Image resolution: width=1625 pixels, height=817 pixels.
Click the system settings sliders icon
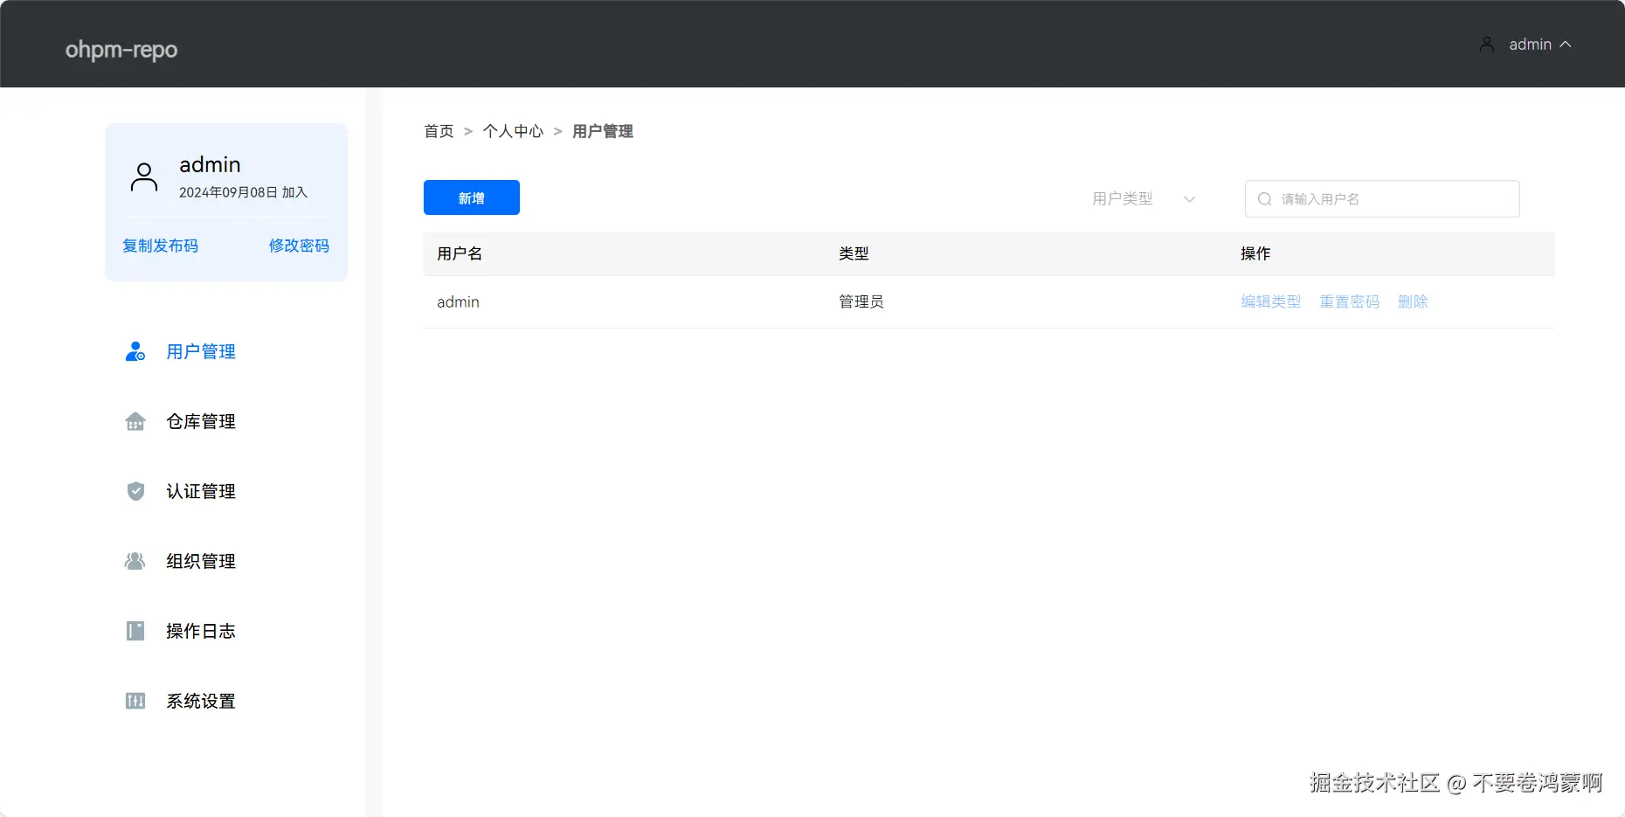pos(135,701)
